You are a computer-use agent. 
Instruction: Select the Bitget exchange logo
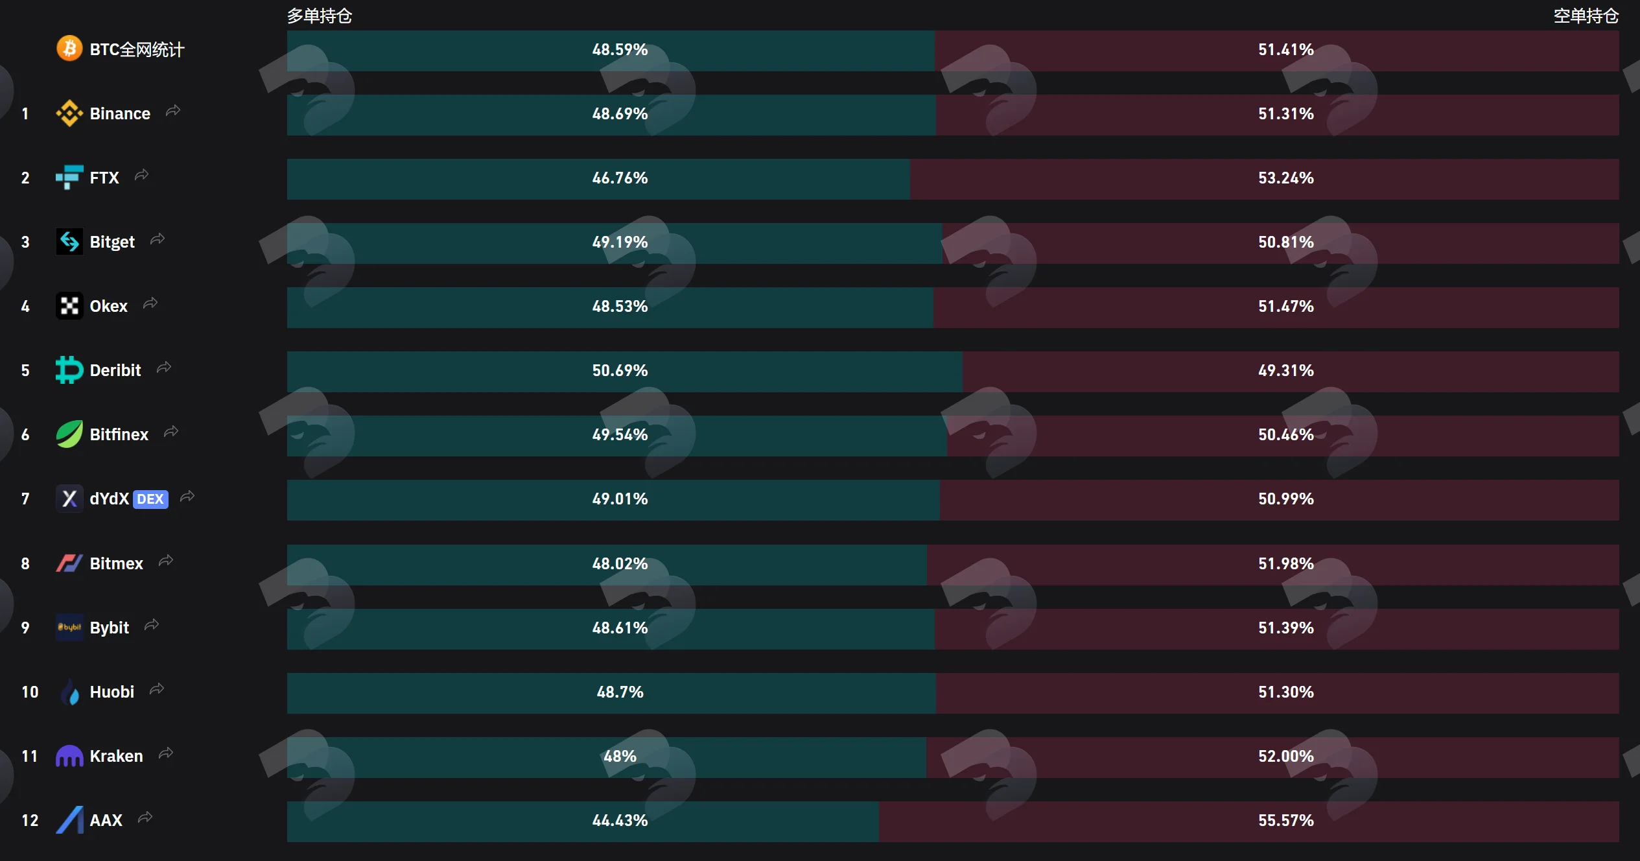click(69, 242)
